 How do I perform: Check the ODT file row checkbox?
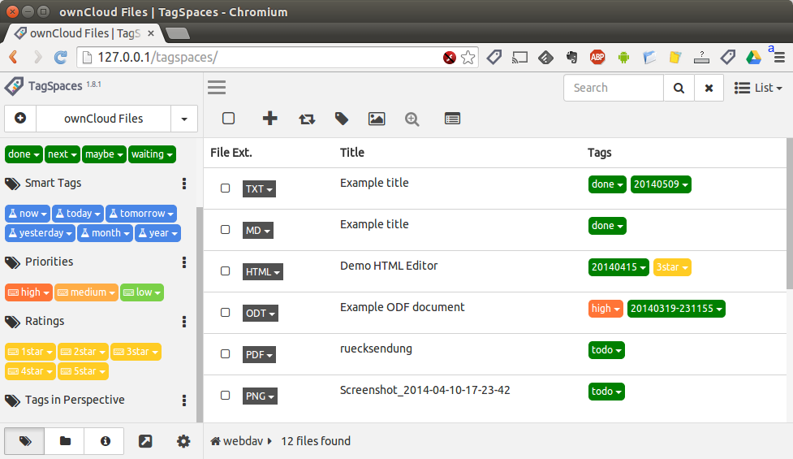[x=225, y=313]
